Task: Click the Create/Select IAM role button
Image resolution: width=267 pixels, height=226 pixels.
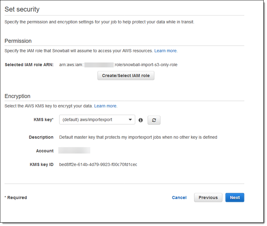Action: pos(126,76)
